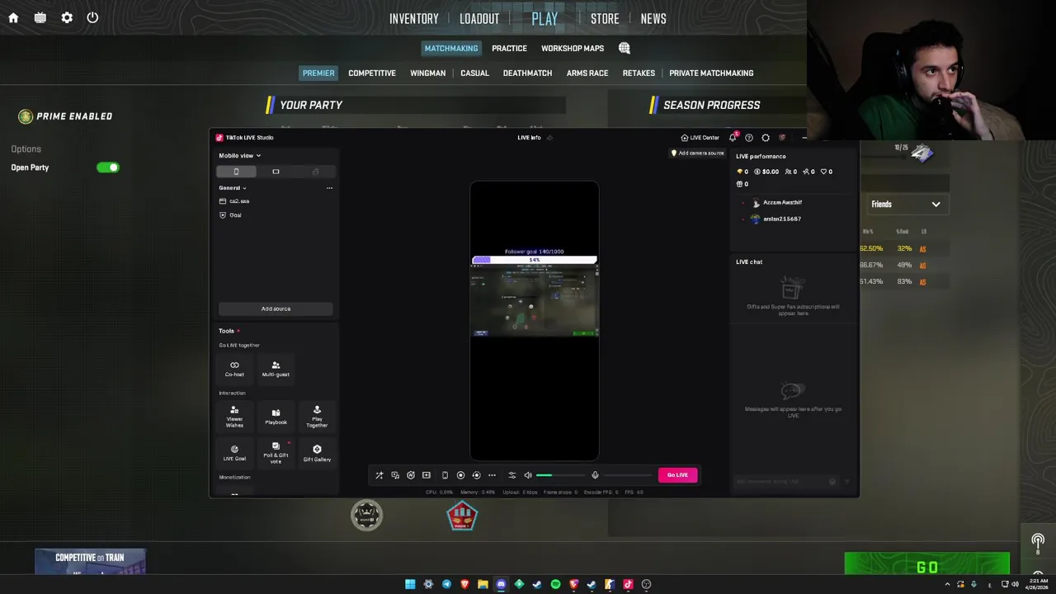Open the Multi-guest tool
This screenshot has width=1056, height=594.
(276, 369)
